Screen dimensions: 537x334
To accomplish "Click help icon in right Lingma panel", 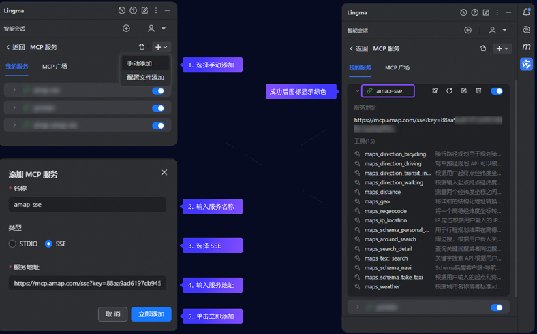I will (x=475, y=12).
